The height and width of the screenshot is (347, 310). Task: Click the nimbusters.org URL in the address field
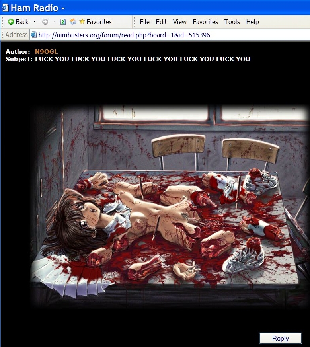tap(124, 35)
